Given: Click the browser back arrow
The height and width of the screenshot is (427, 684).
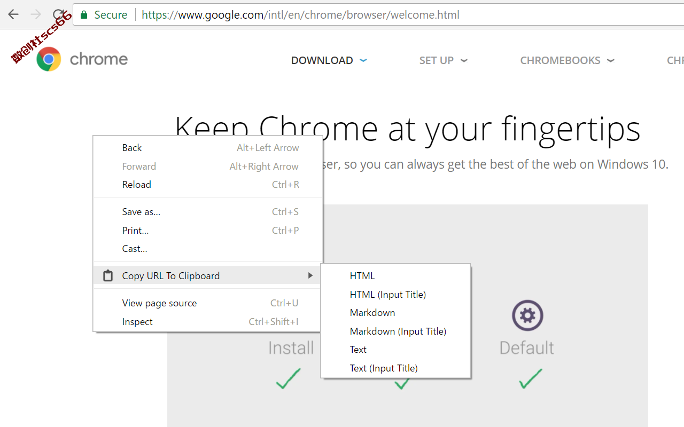Looking at the screenshot, I should 13,14.
